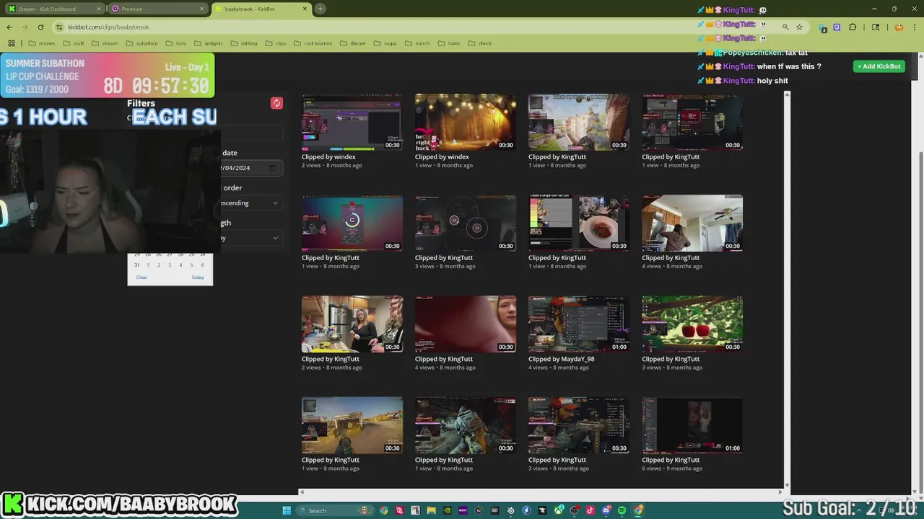Viewport: 924px width, 519px height.
Task: Open Discord from the taskbar
Action: (606, 510)
